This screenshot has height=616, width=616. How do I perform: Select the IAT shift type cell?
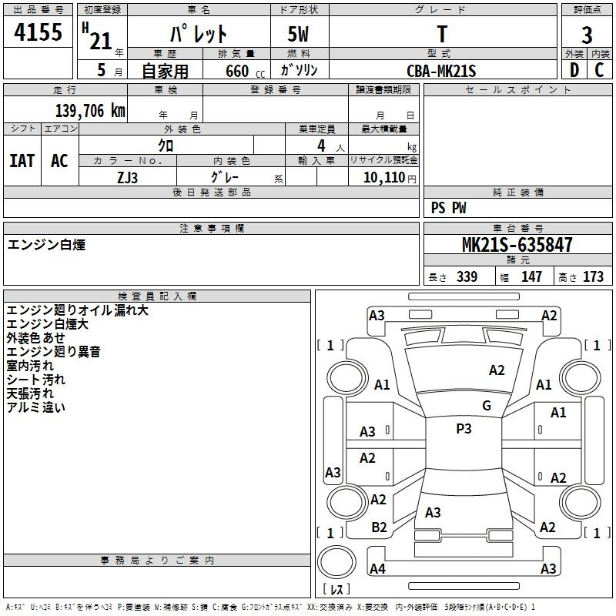(x=22, y=160)
